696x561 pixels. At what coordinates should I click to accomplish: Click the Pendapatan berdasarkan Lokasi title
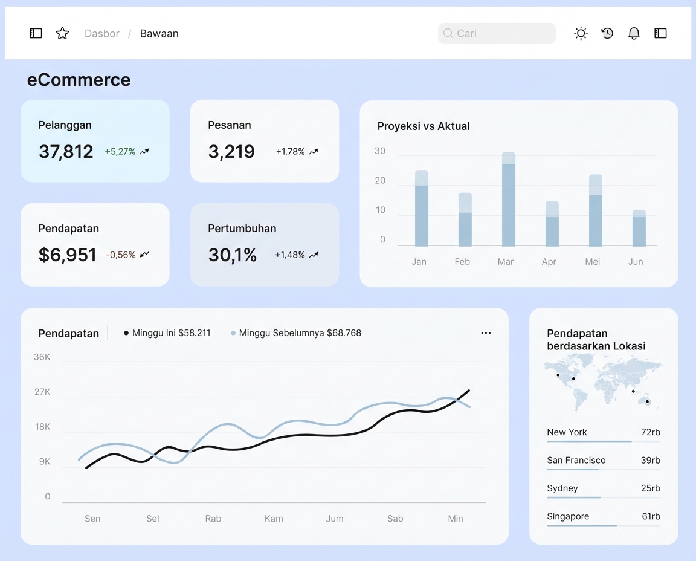point(596,340)
